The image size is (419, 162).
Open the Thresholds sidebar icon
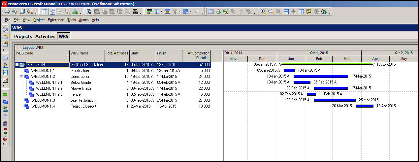pyautogui.click(x=5, y=131)
